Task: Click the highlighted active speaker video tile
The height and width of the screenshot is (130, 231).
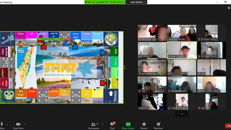Action: point(182,50)
